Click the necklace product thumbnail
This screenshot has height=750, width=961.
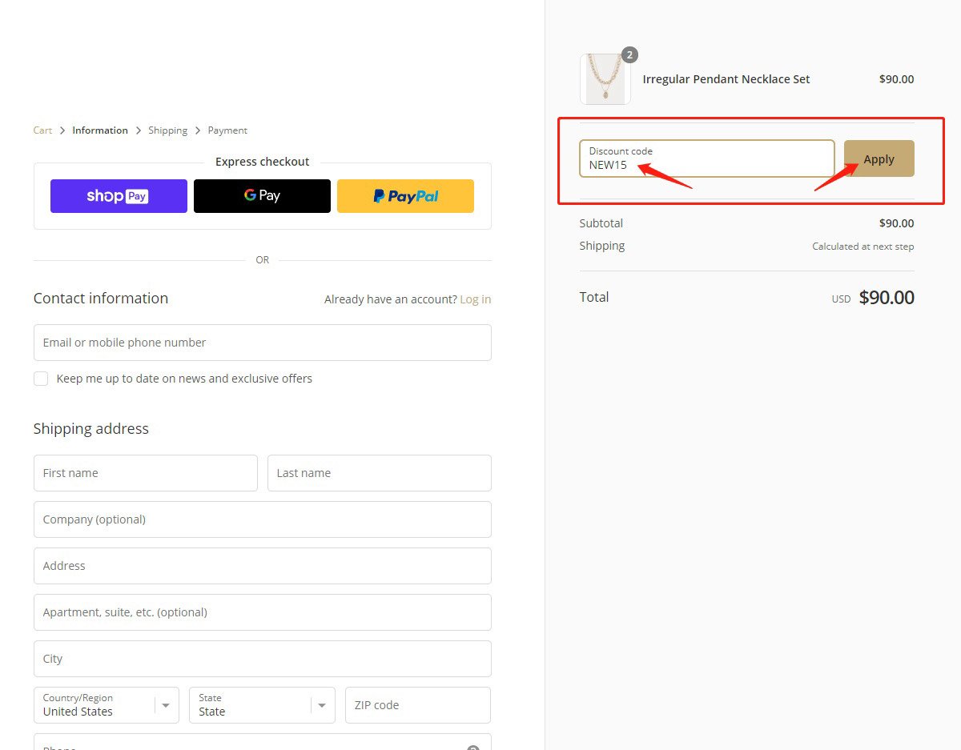pyautogui.click(x=605, y=79)
